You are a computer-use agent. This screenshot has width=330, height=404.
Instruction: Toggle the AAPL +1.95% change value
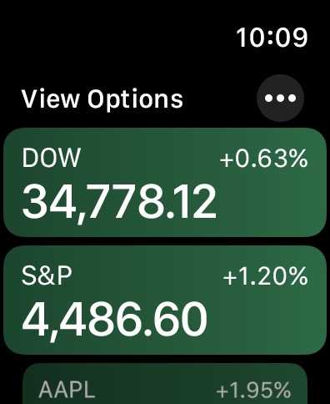tap(253, 390)
